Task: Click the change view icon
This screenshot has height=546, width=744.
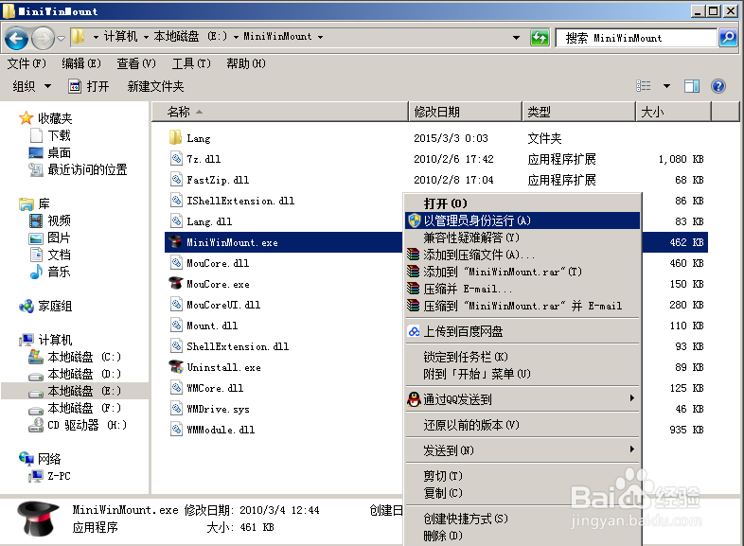Action: coord(644,86)
